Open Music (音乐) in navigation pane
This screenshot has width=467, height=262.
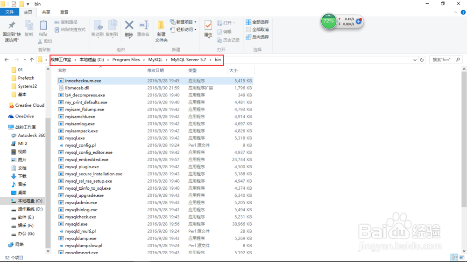pyautogui.click(x=19, y=185)
